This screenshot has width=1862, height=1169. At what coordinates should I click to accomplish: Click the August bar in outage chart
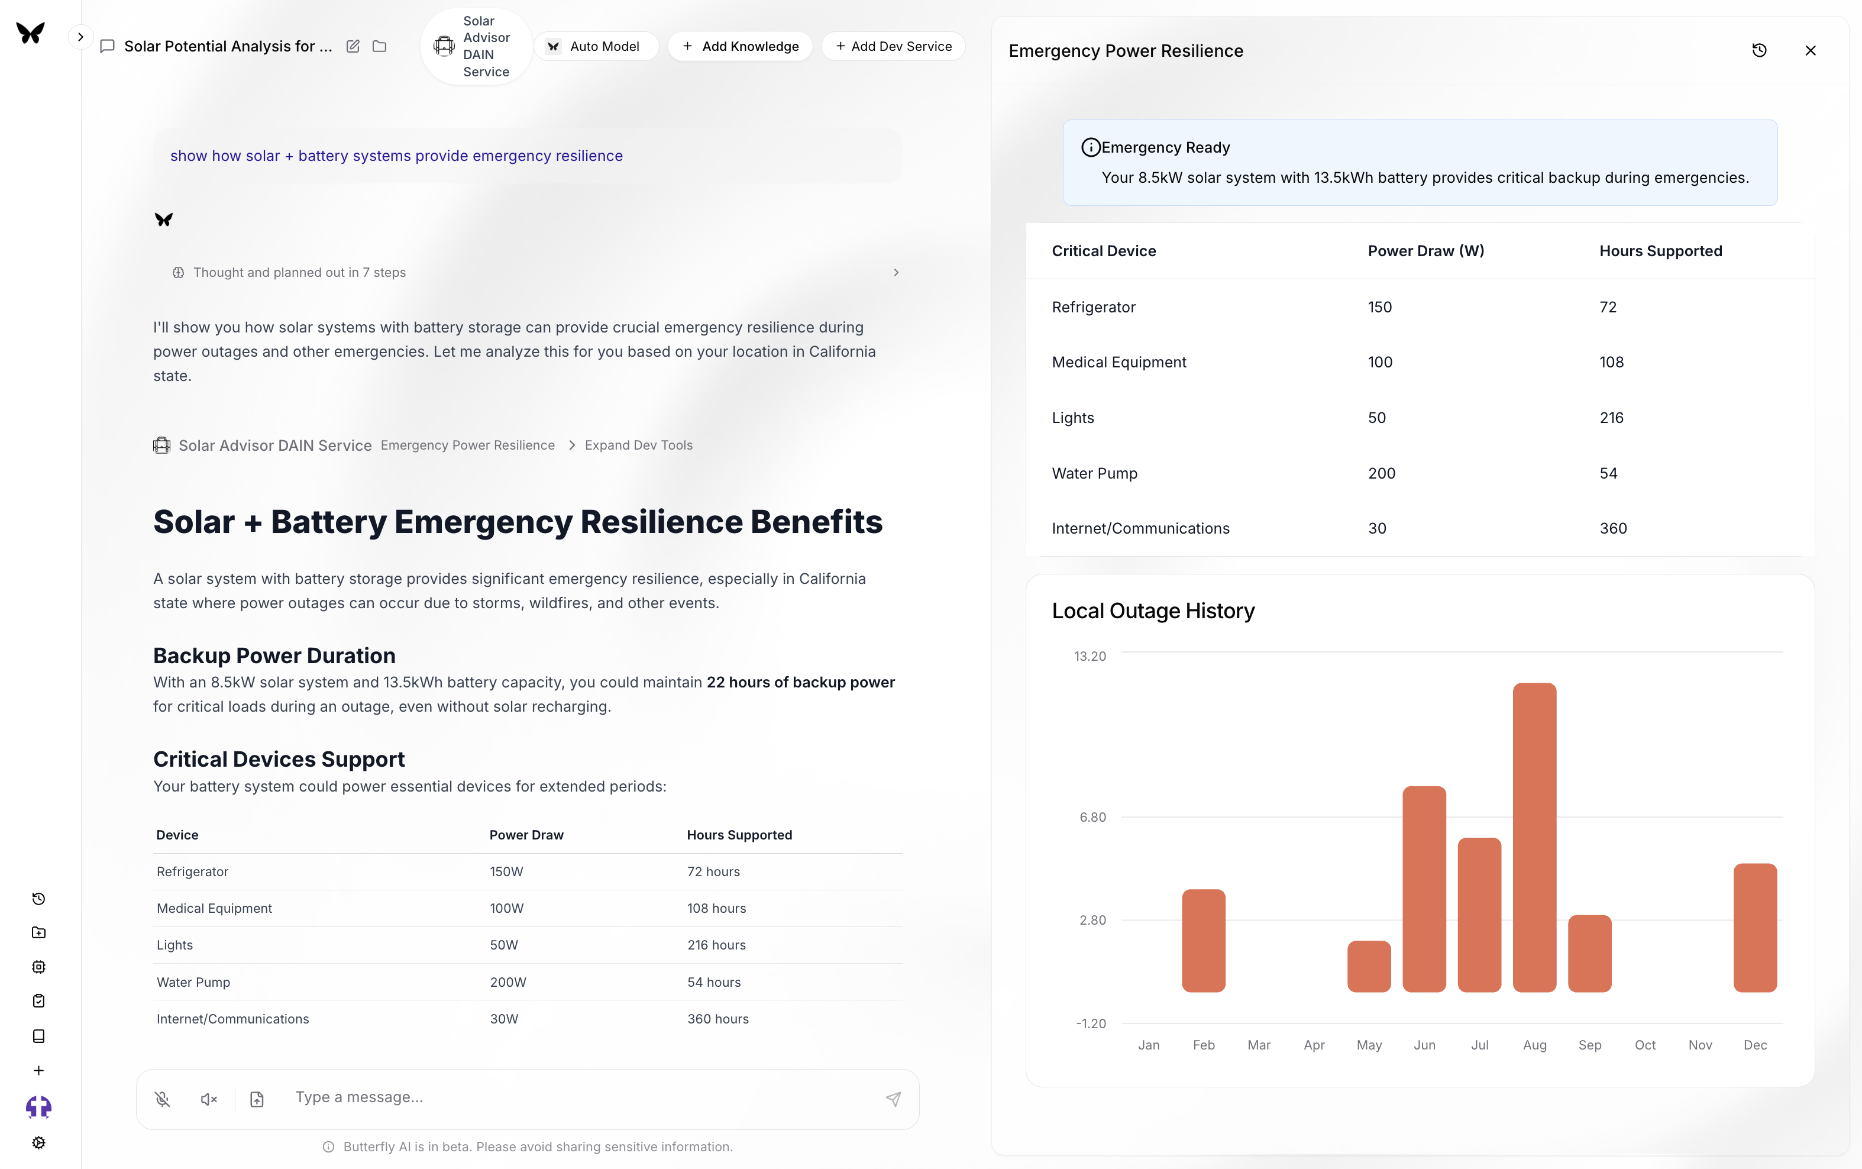pyautogui.click(x=1534, y=837)
